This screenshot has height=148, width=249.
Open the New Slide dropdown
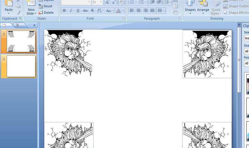point(31,12)
